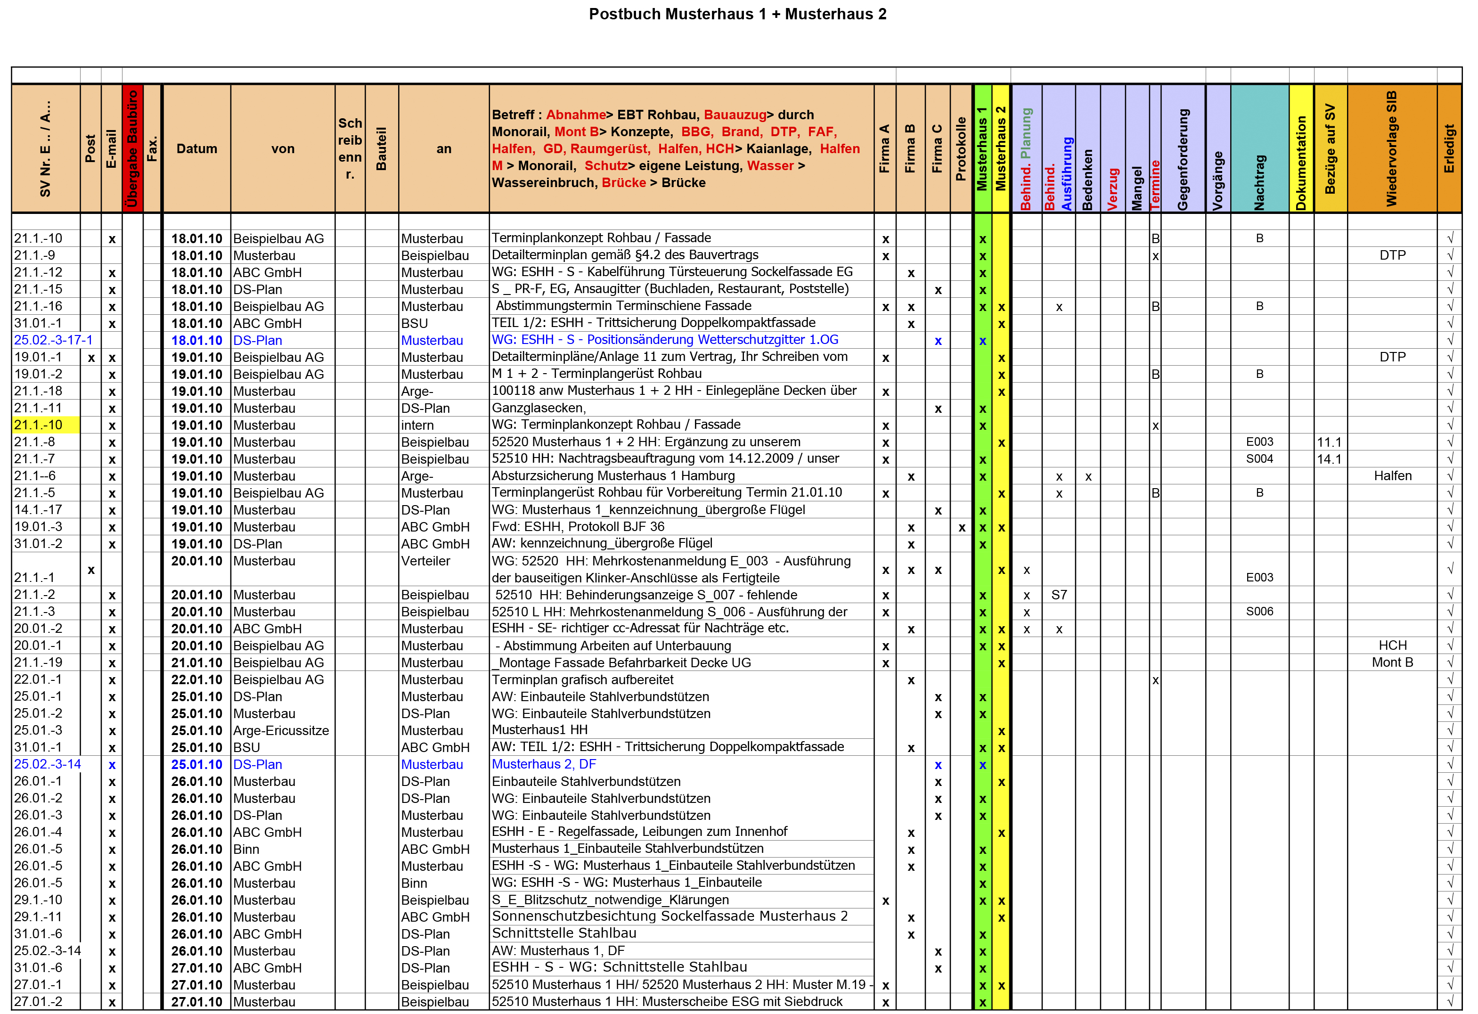Select the 'Bauteil' column header
Screen dimensions: 1478x1014
tap(382, 148)
